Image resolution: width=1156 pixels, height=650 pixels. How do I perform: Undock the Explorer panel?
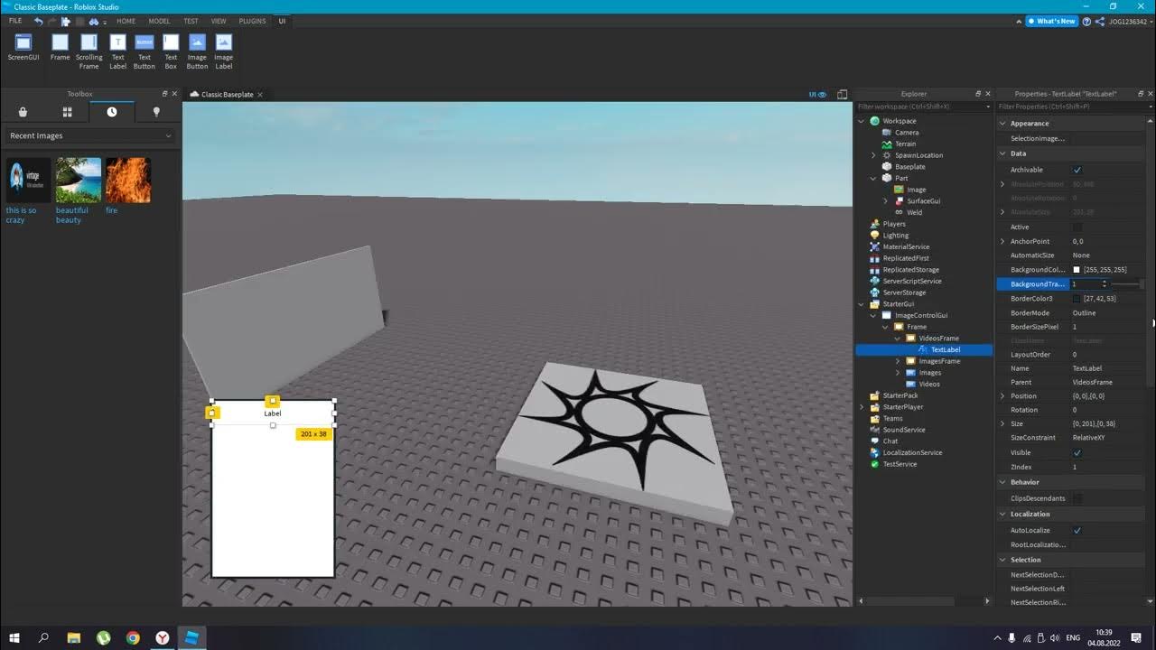[x=978, y=94]
